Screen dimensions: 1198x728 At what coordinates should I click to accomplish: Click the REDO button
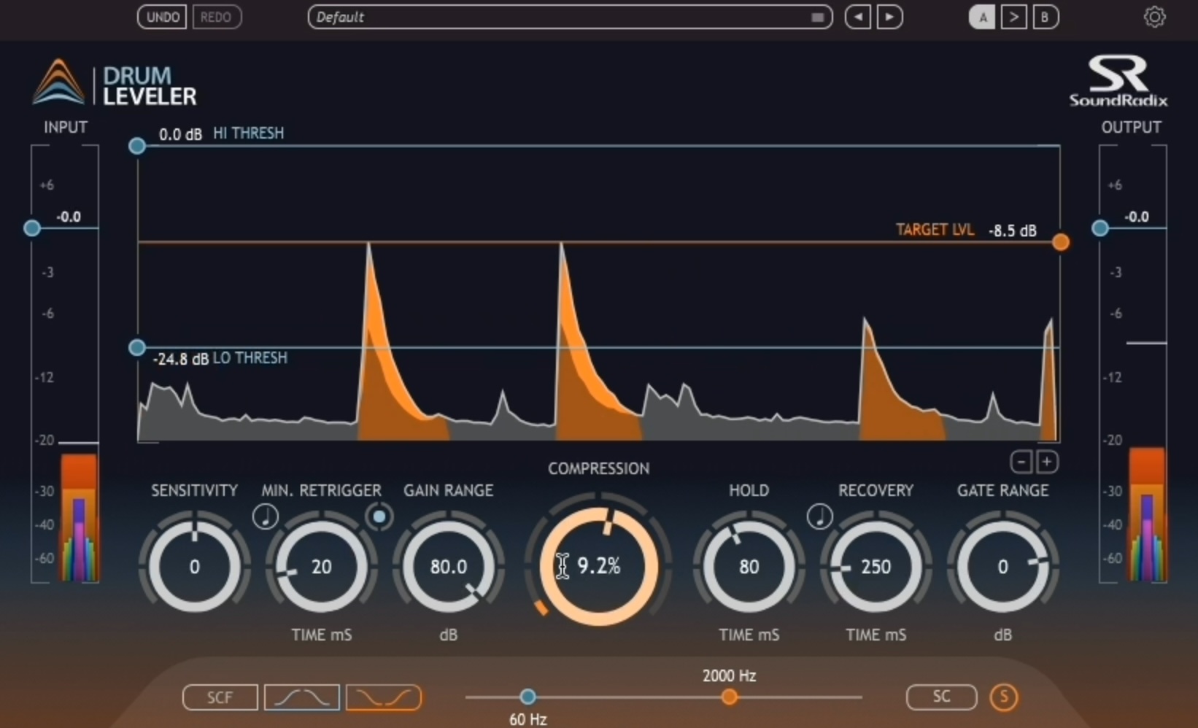click(216, 17)
